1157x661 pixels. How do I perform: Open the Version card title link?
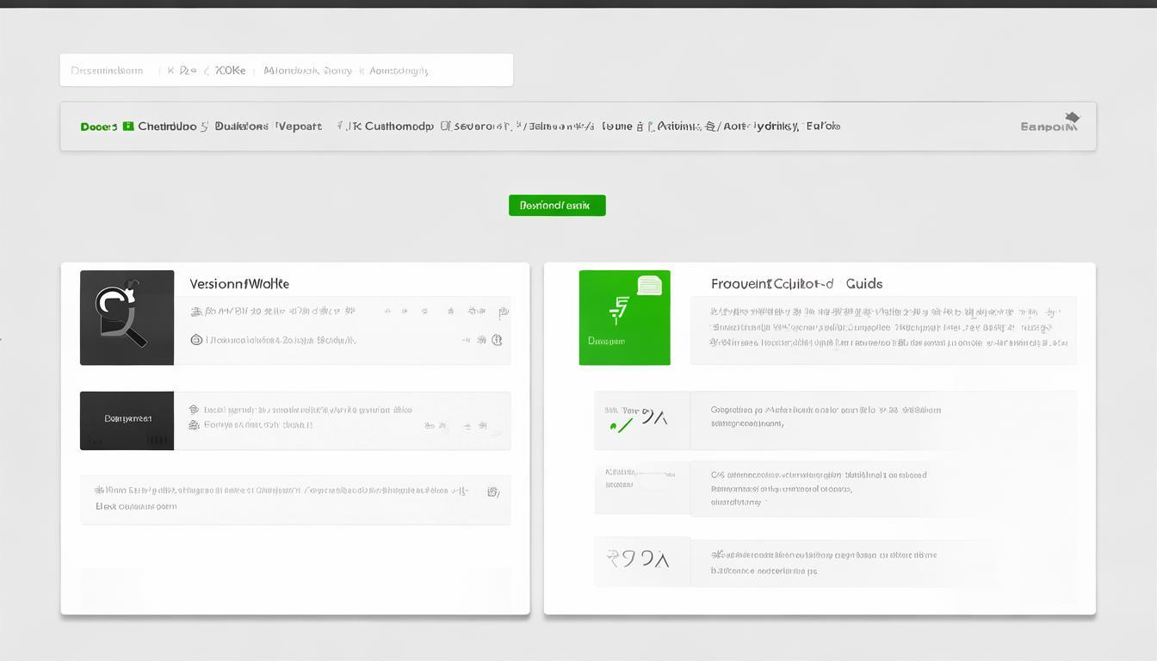239,283
